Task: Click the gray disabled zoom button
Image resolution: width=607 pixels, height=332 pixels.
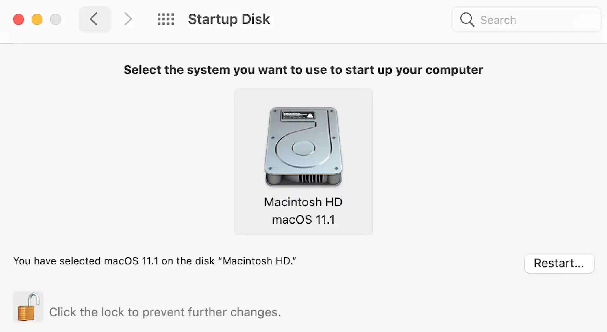Action: click(x=55, y=19)
